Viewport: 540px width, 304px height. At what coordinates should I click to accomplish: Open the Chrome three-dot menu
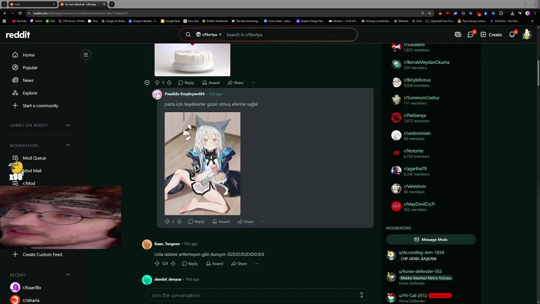(535, 13)
